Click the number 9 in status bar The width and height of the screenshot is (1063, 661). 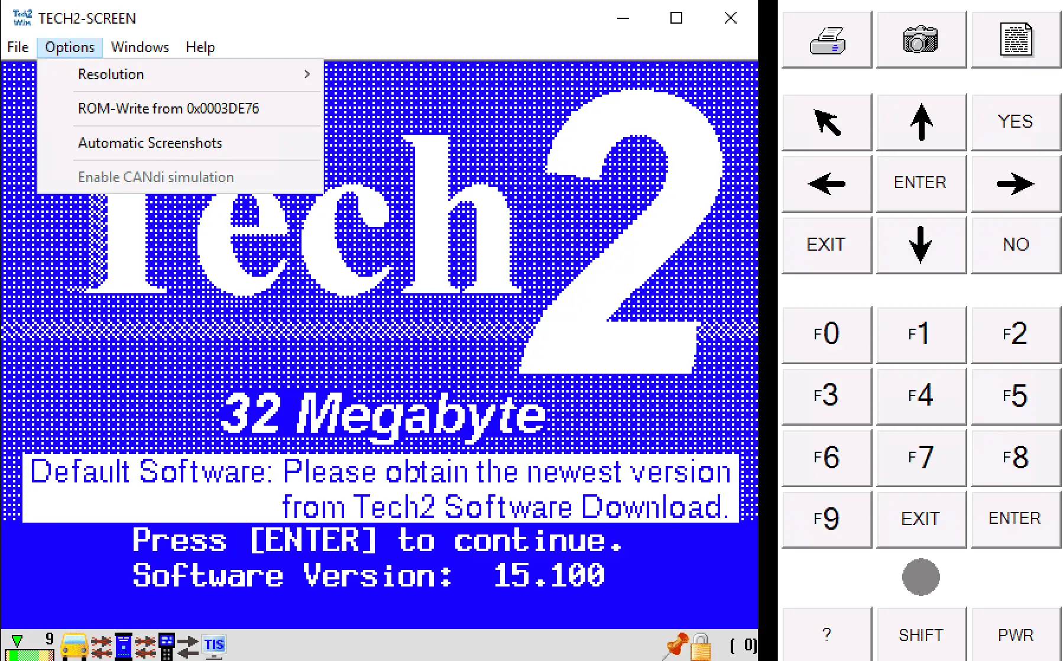click(50, 639)
